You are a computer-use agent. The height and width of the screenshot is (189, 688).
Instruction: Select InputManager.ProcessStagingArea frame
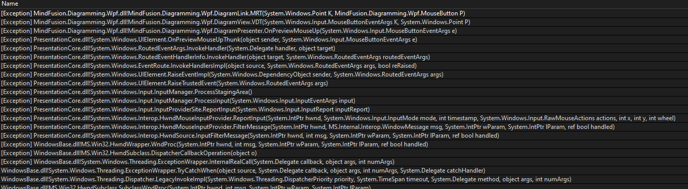[x=344, y=92]
